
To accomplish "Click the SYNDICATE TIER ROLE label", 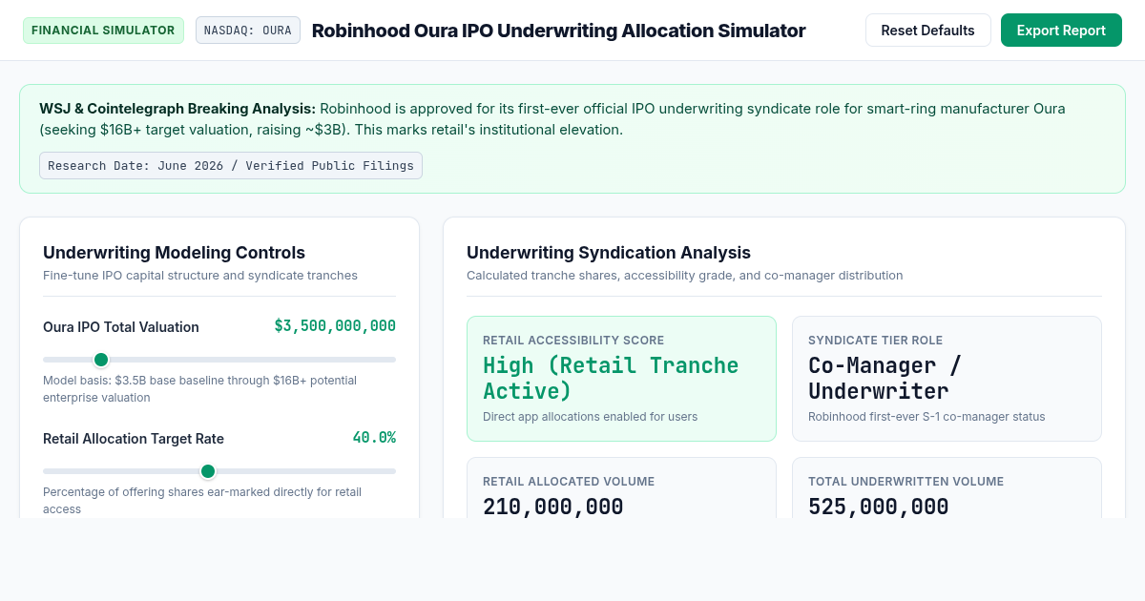I will [875, 341].
